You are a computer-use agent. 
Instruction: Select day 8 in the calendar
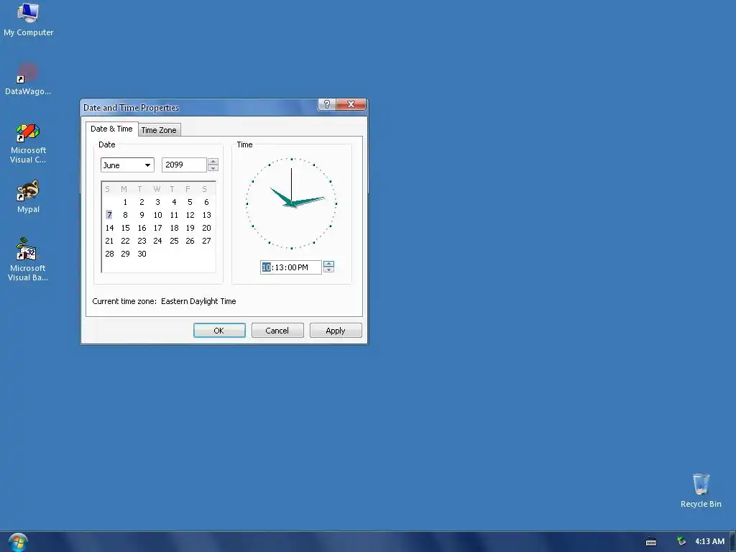click(125, 215)
